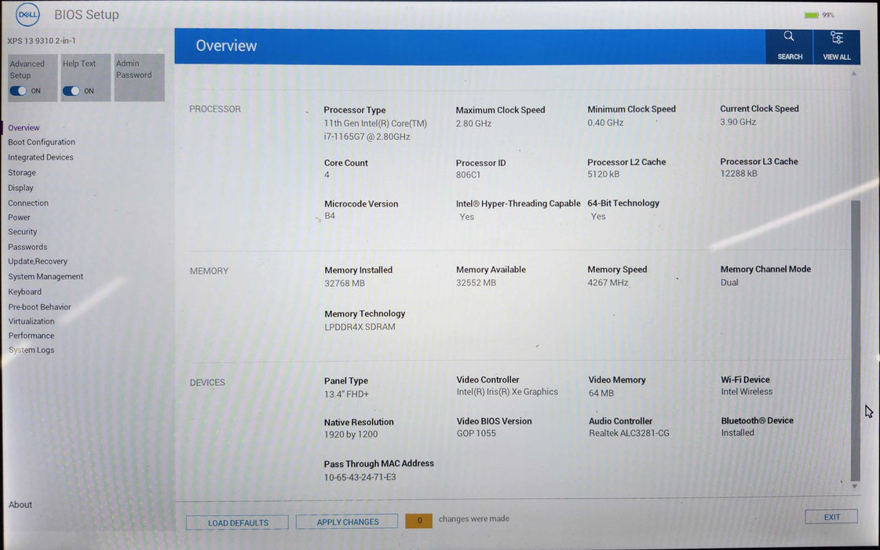
Task: Click the Exit button
Action: [x=831, y=517]
